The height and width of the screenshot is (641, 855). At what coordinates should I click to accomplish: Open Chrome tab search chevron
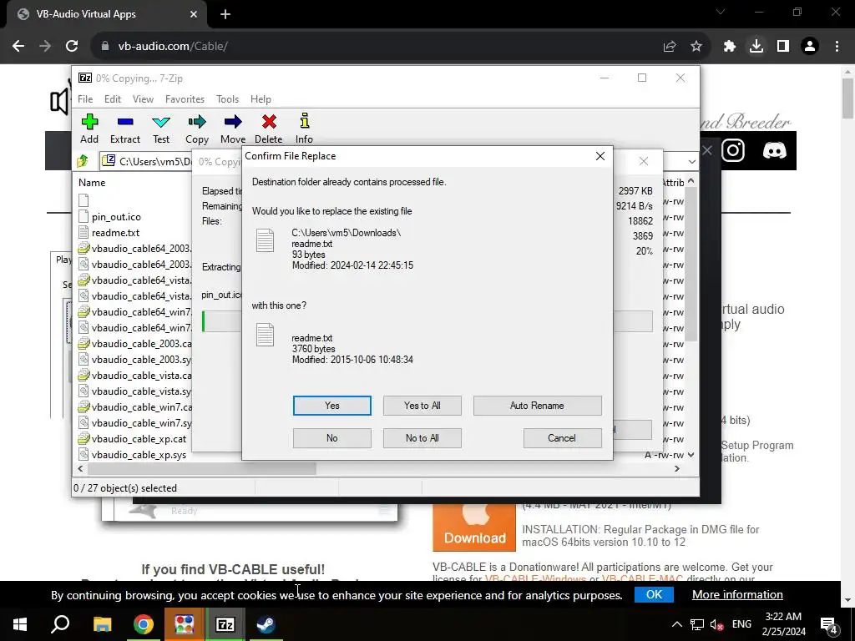721,12
